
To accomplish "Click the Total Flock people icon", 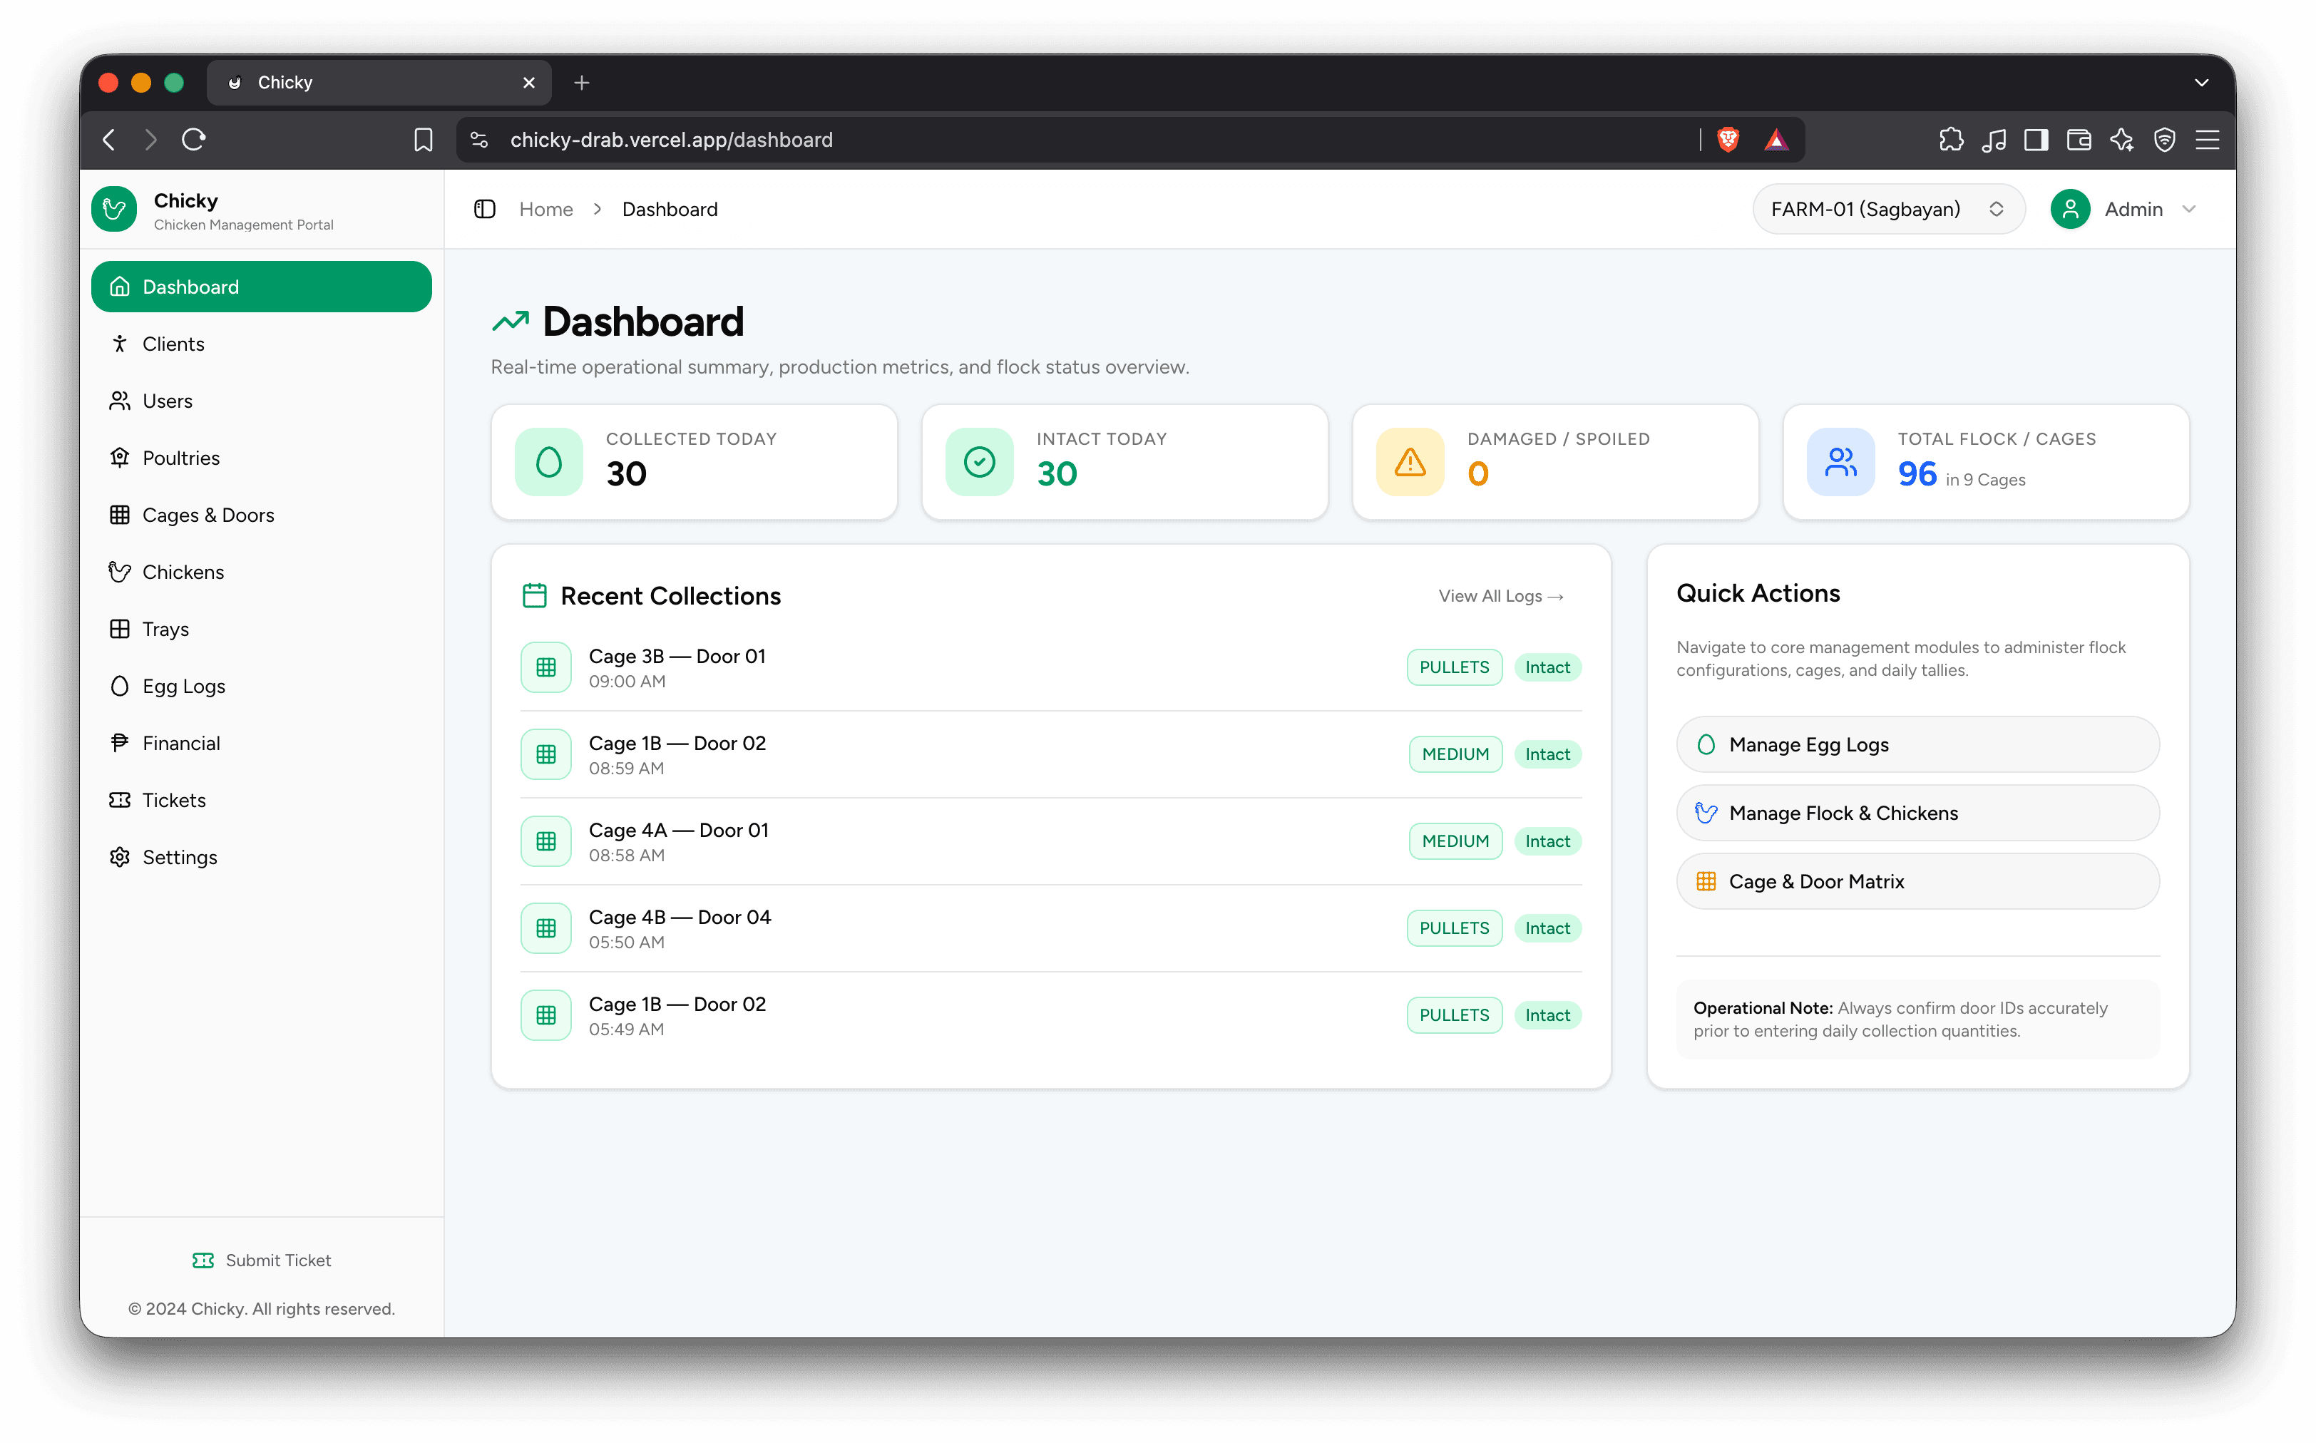I will 1840,462.
